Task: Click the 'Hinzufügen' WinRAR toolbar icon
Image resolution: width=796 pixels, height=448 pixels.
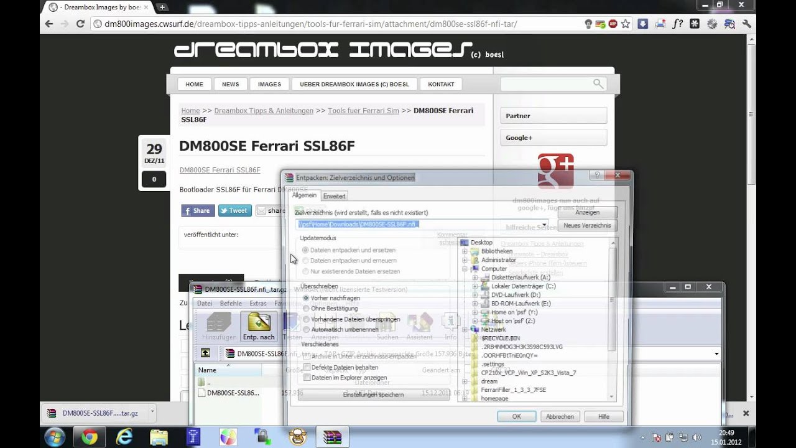Action: (219, 327)
